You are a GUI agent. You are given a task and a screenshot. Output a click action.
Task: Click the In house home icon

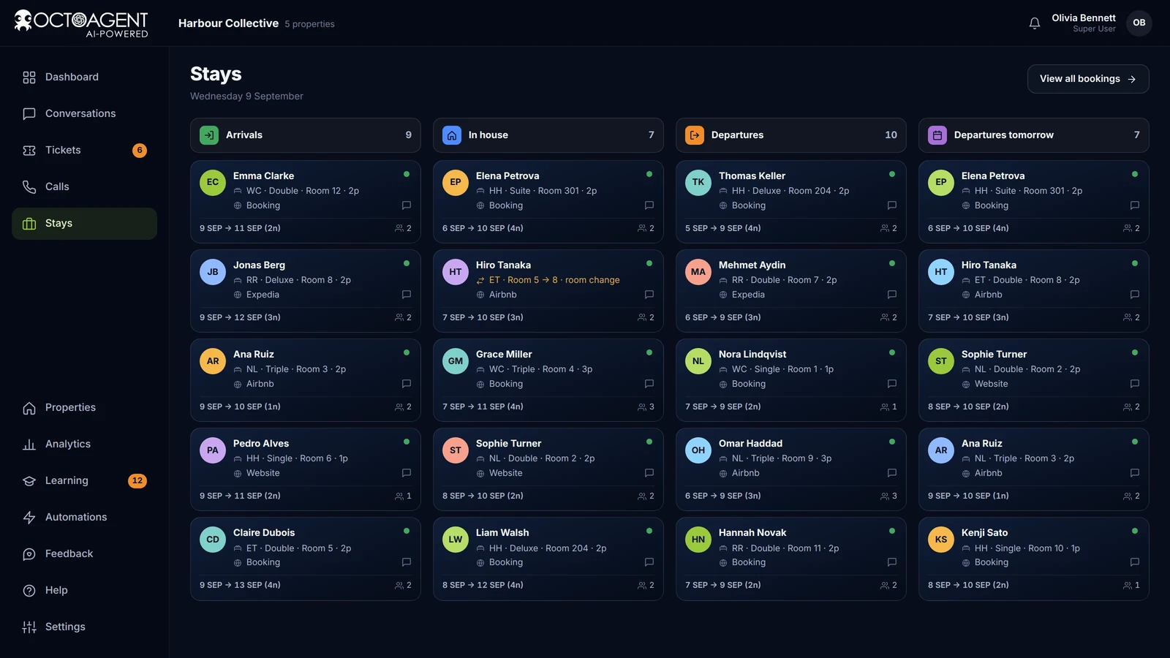[x=452, y=135]
